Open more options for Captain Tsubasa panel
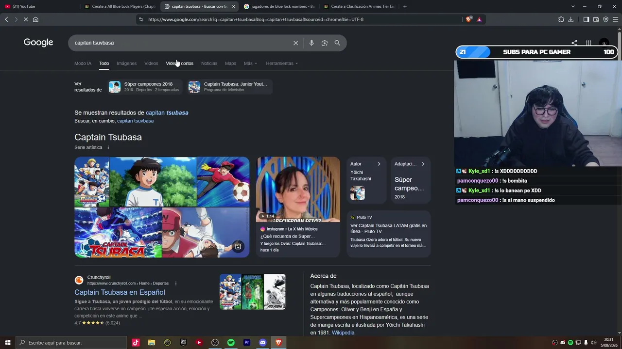622x349 pixels. tap(108, 147)
